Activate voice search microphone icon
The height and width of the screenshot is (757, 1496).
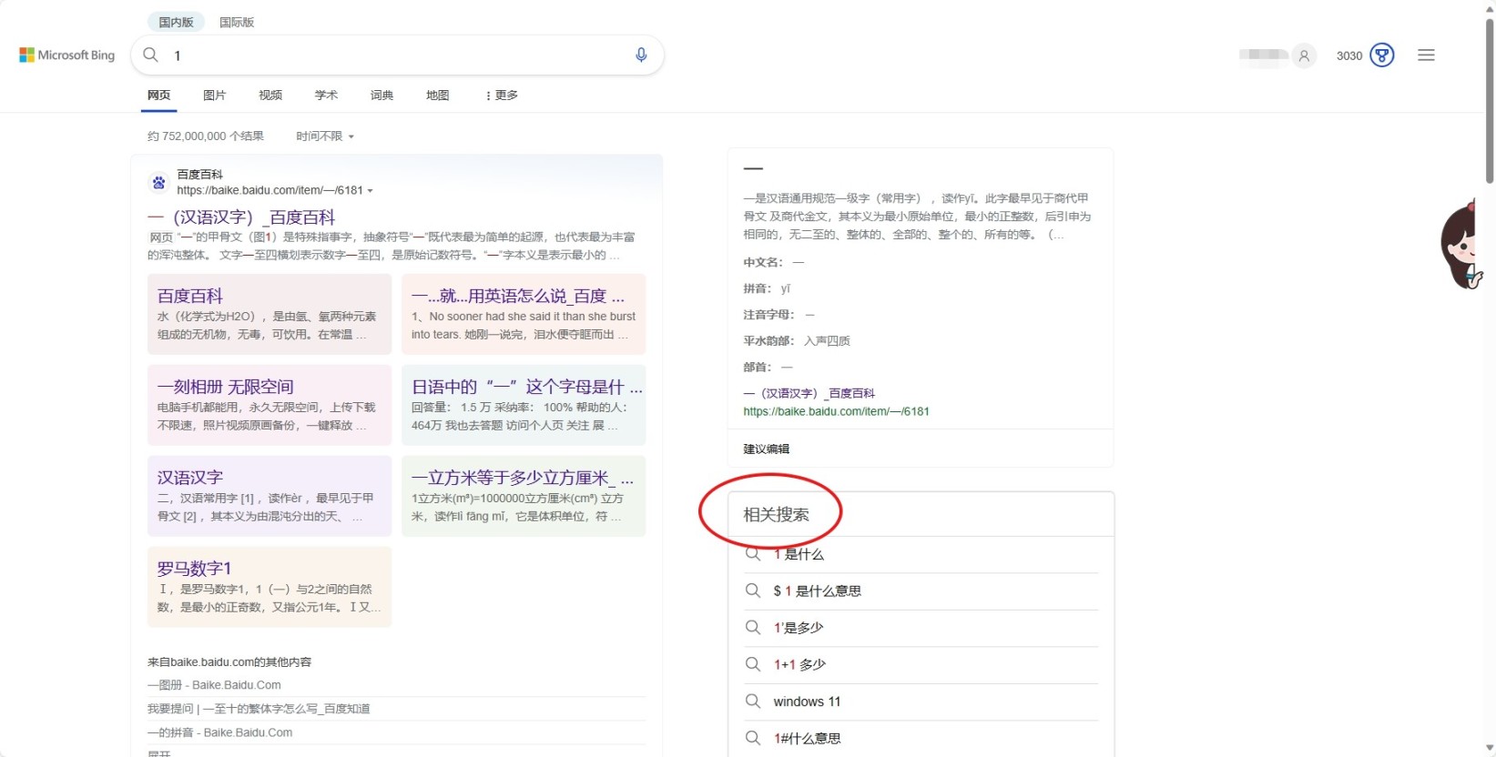(641, 56)
